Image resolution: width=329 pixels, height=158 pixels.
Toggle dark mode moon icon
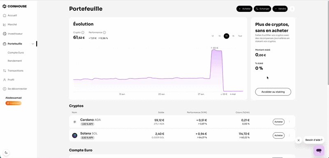(6, 153)
